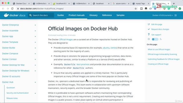Open the Reference menu
The width and height of the screenshot is (183, 103).
click(x=107, y=15)
